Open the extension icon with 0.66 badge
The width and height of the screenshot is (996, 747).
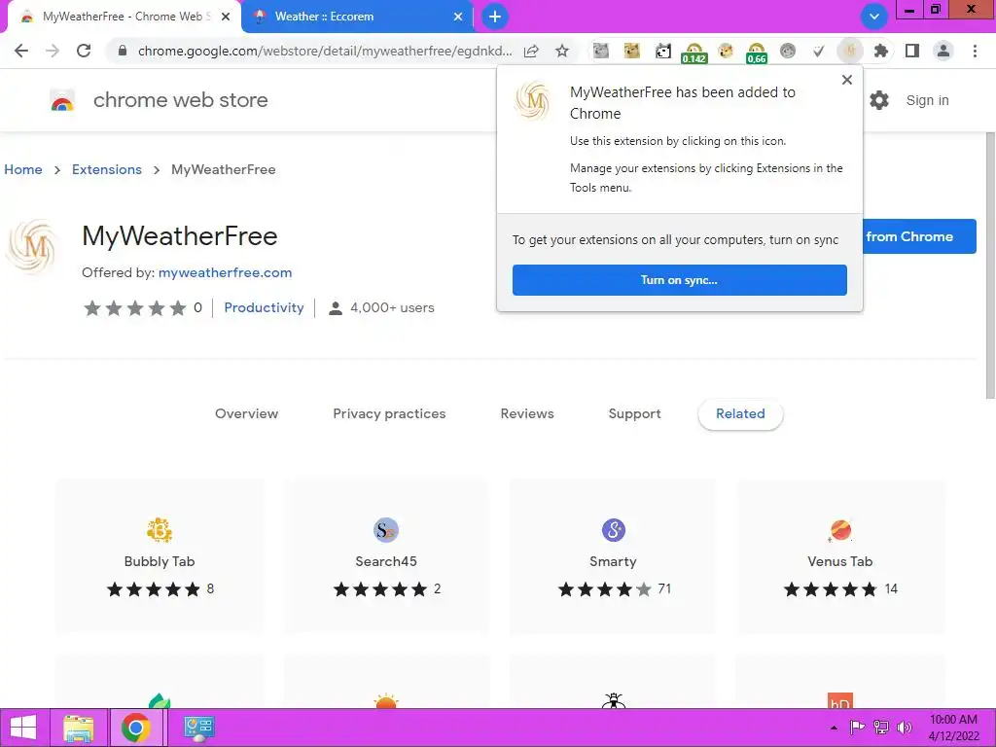[756, 53]
